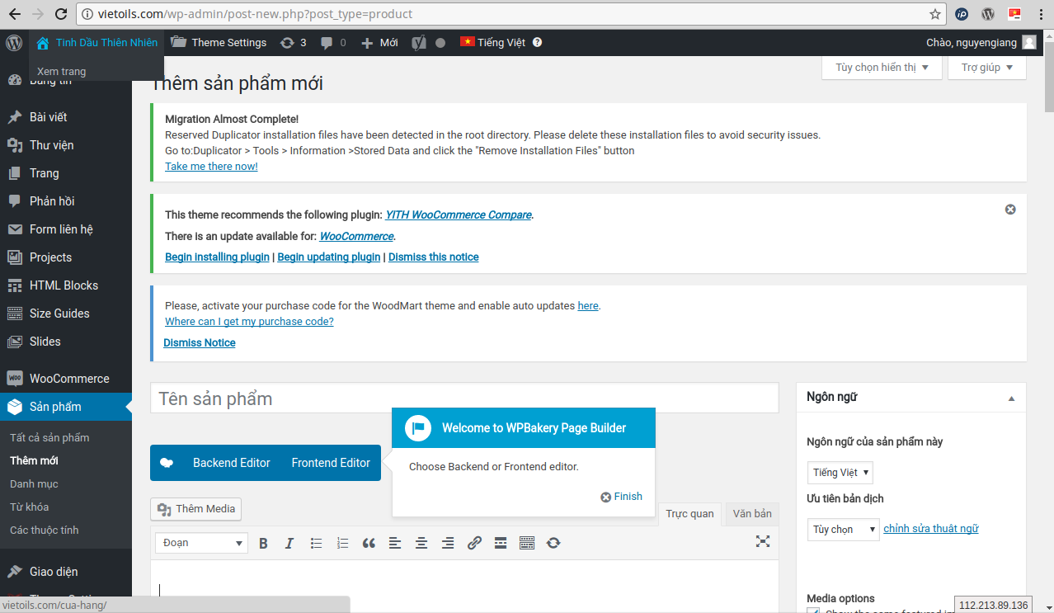Click the Yoast SEO admin bar icon
This screenshot has height=613, width=1054.
[x=419, y=42]
